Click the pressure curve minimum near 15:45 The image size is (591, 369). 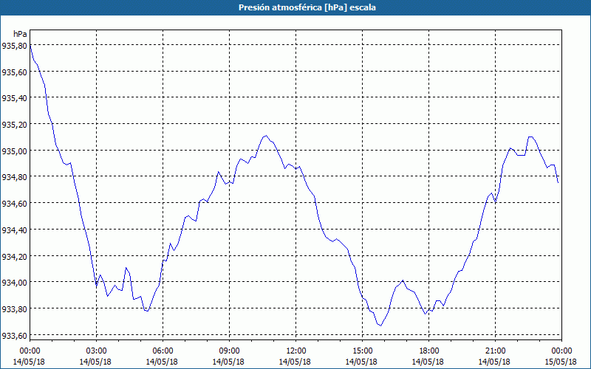(380, 325)
